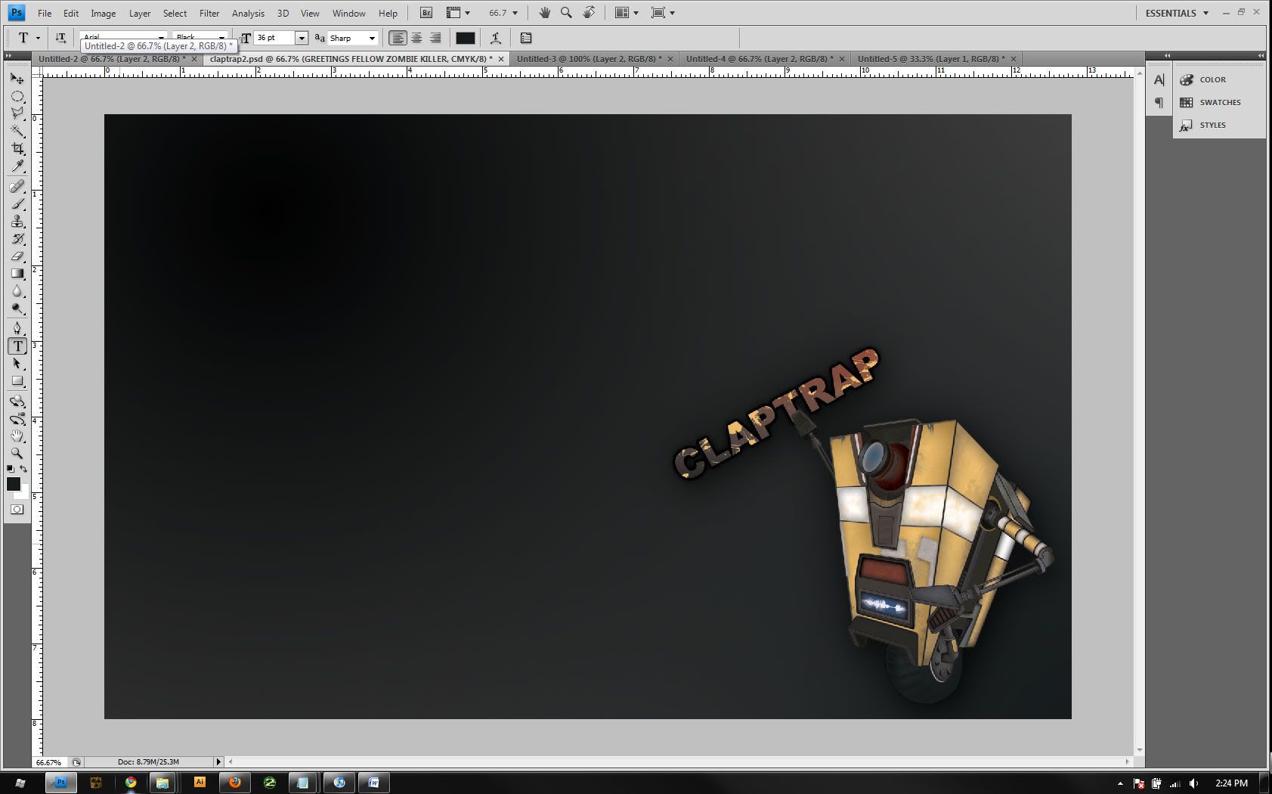The width and height of the screenshot is (1272, 794).
Task: Switch to the Untitled-5 document tab
Action: pos(934,58)
